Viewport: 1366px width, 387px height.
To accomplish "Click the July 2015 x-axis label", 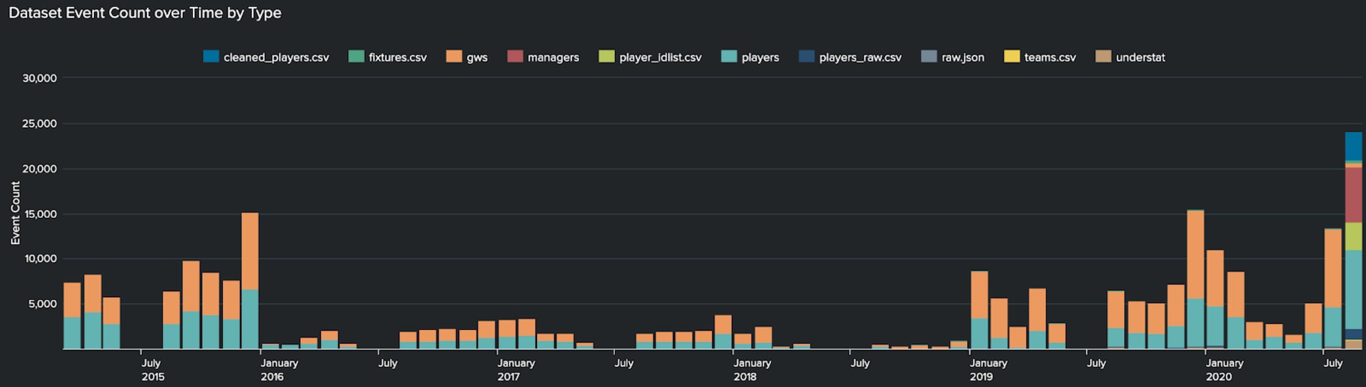I will point(152,370).
